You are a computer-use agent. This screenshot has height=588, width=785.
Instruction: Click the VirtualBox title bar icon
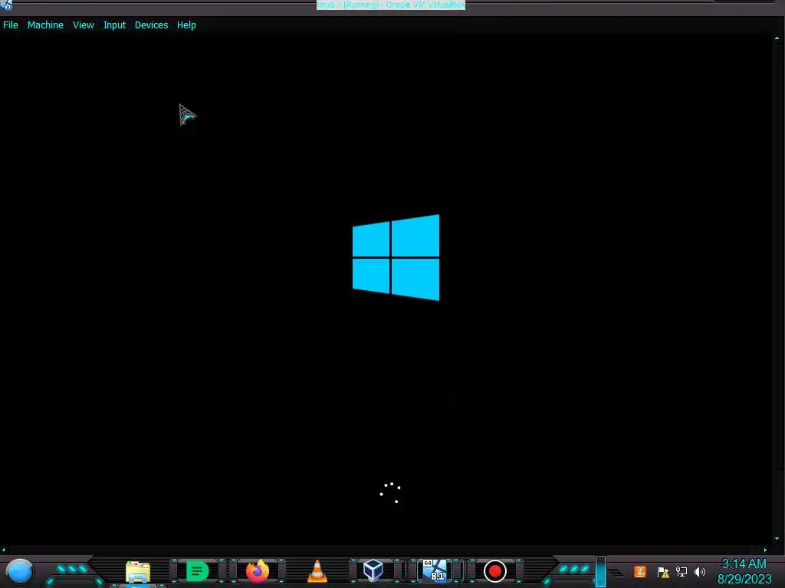pos(6,5)
